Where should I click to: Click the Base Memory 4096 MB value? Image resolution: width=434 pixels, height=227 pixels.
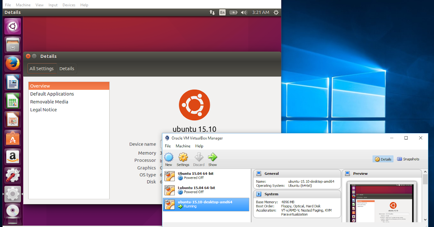tap(288, 202)
